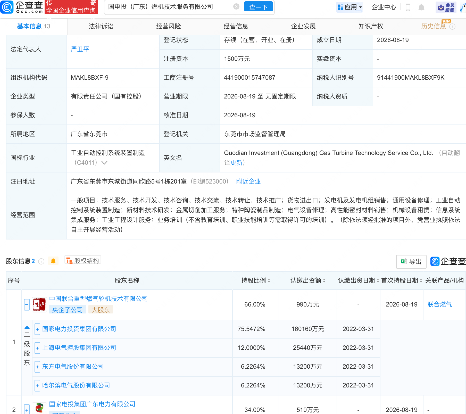Select the organization code MAKL8BXF-9
The height and width of the screenshot is (414, 466).
click(x=90, y=78)
